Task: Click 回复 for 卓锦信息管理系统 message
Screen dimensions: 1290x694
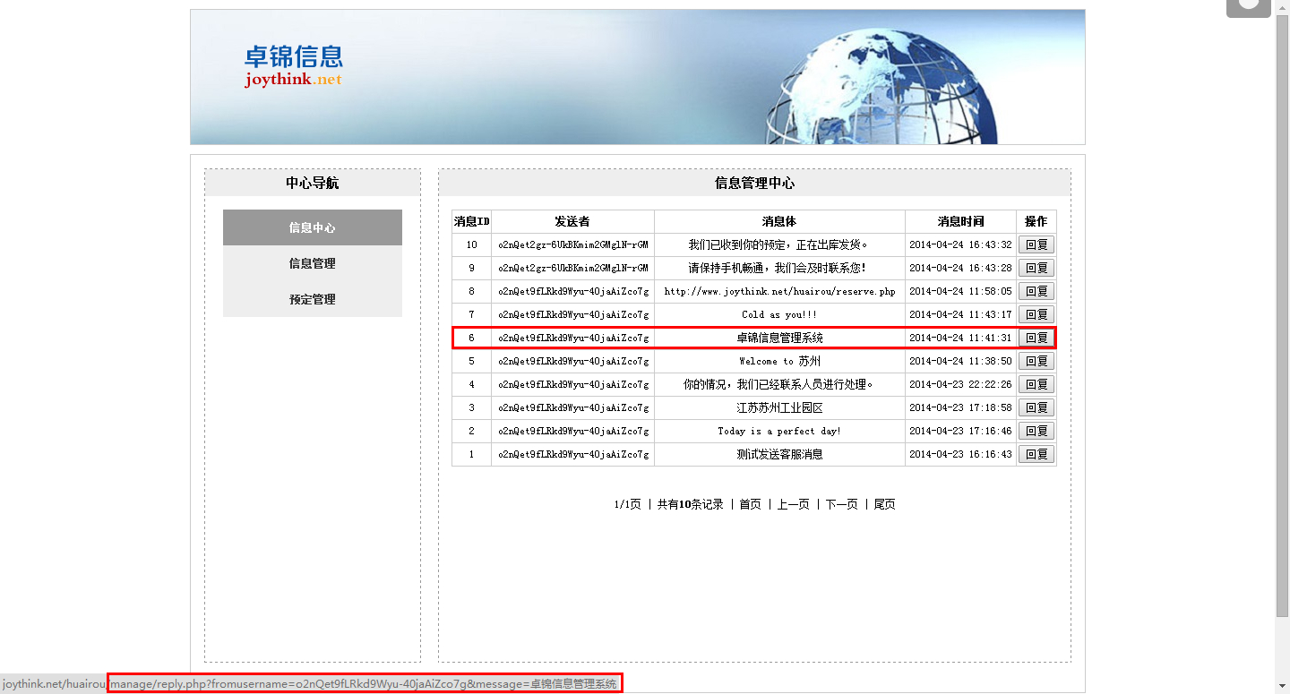Action: (1036, 338)
